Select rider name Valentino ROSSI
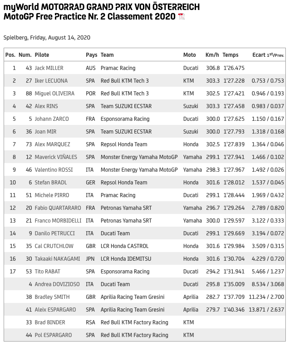 [52, 170]
